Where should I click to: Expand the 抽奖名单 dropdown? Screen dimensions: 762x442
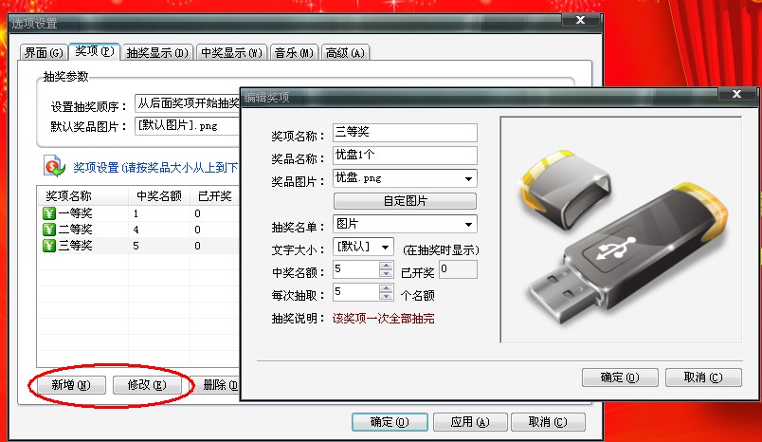click(x=468, y=225)
